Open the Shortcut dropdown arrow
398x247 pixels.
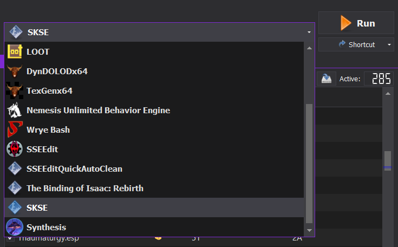pyautogui.click(x=389, y=44)
